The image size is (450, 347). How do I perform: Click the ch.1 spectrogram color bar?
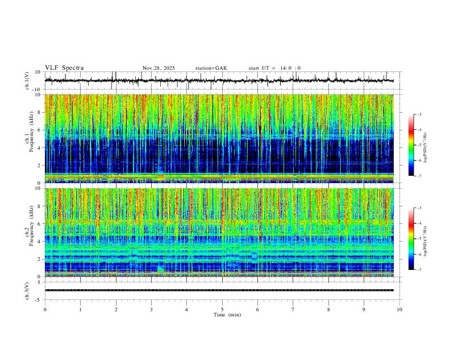411,145
